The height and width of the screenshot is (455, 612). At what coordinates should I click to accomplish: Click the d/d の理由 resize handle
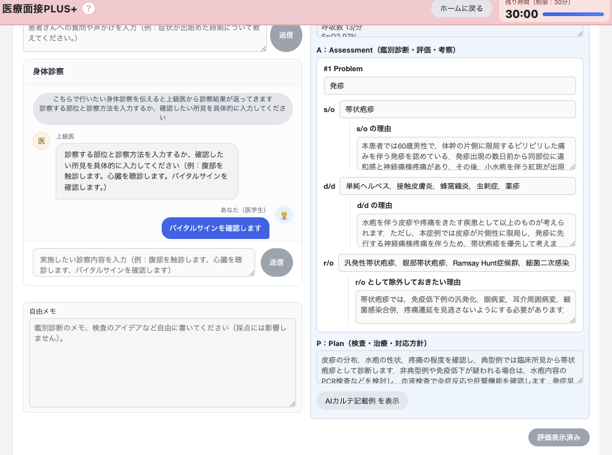click(x=572, y=243)
